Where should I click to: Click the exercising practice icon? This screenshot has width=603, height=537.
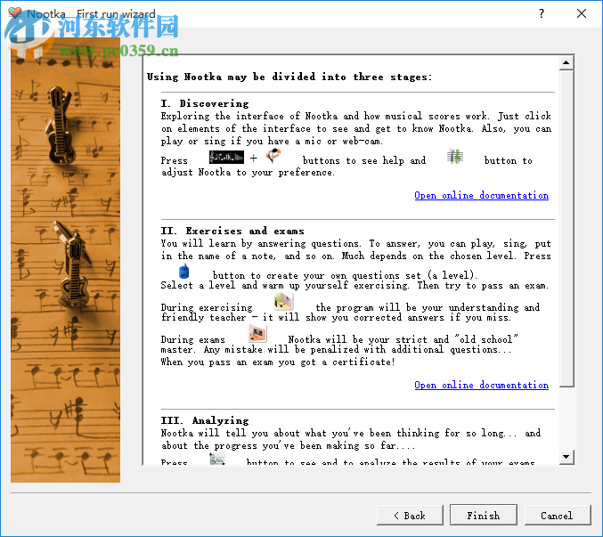tap(283, 301)
